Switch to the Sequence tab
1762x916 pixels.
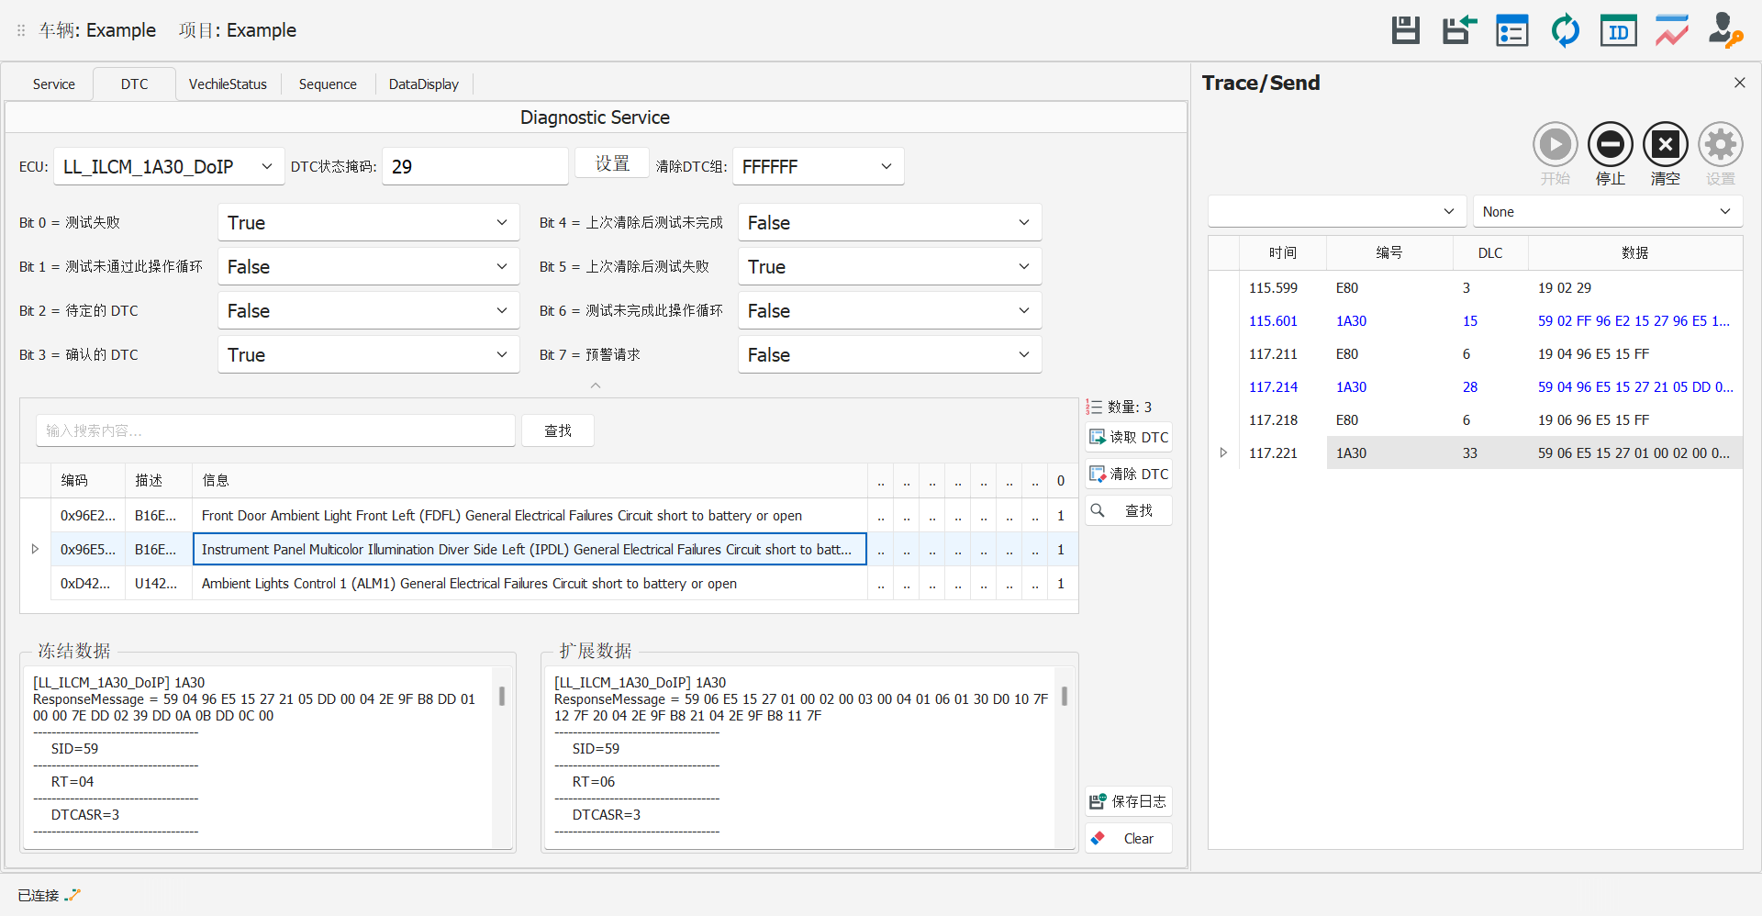328,84
